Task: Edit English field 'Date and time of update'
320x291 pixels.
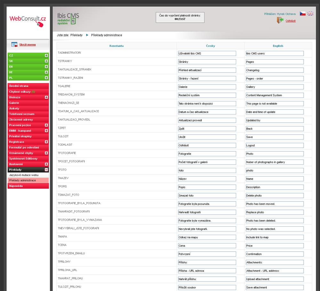Action: [275, 112]
